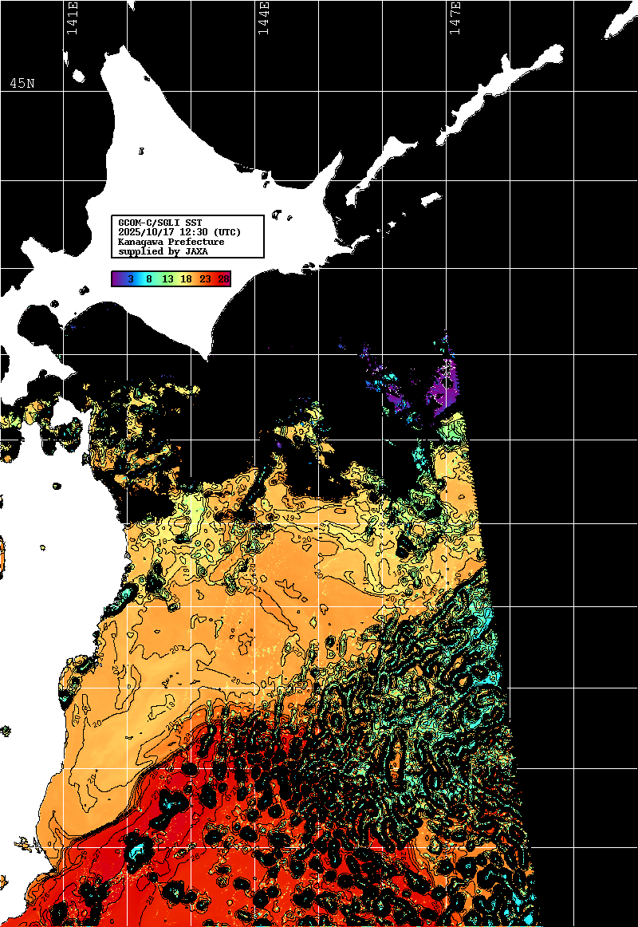Click the Kanagawa Prefecture text line

pos(171,242)
